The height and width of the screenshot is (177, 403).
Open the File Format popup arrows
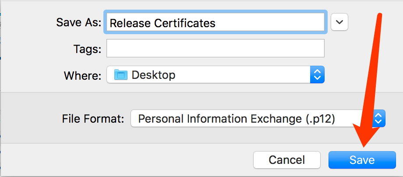point(378,118)
